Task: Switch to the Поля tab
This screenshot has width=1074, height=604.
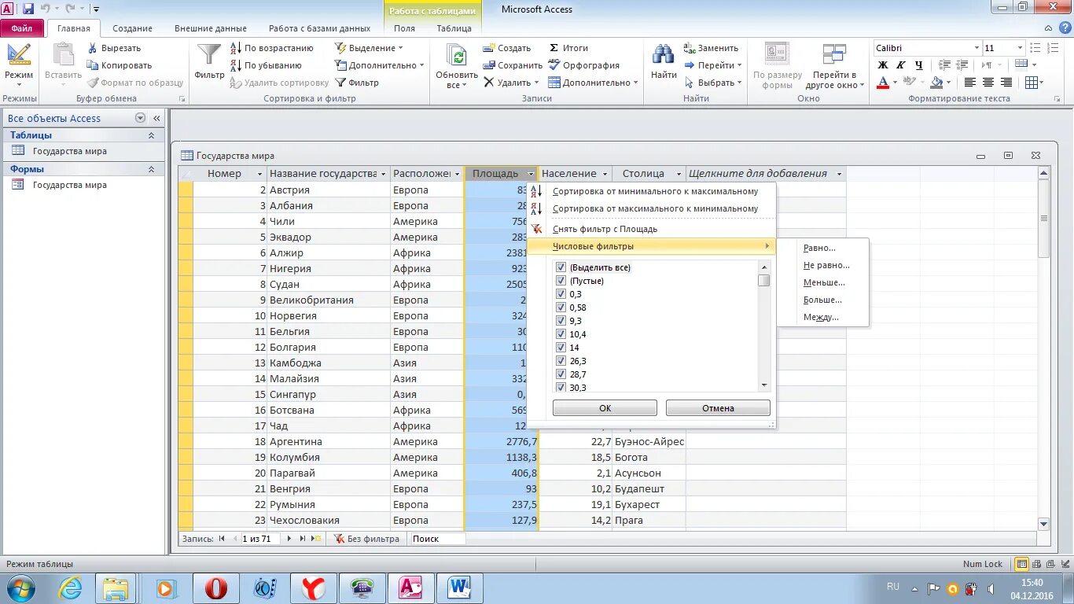Action: pyautogui.click(x=404, y=28)
